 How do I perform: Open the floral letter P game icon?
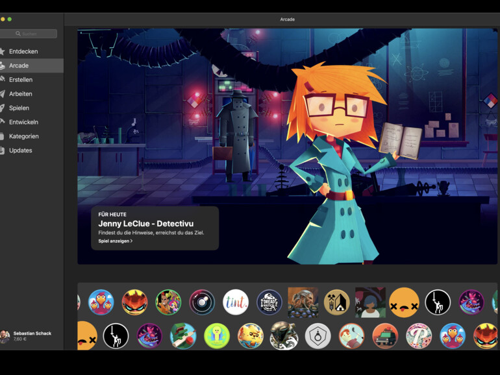click(419, 336)
